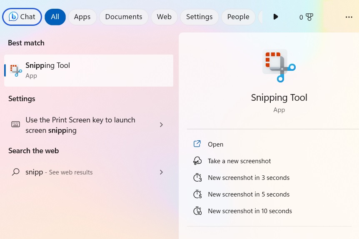Screen dimensions: 359x239
Task: Open Bing Chat from search filters
Action: [22, 17]
